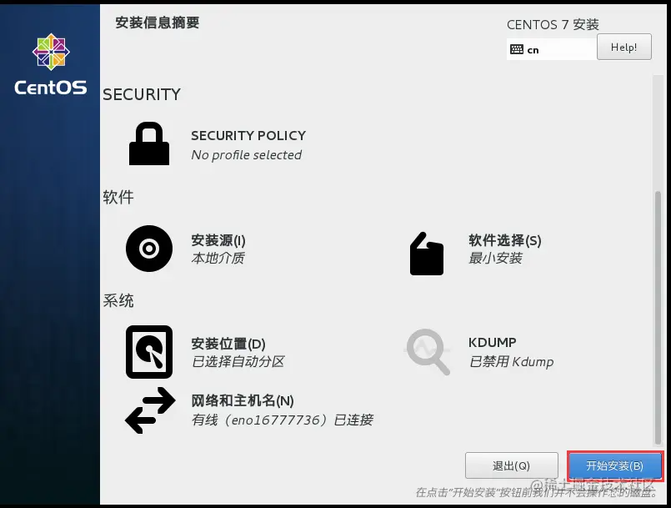The width and height of the screenshot is (671, 508).
Task: Open 安装位置(D) installation destination settings
Action: coord(228,344)
